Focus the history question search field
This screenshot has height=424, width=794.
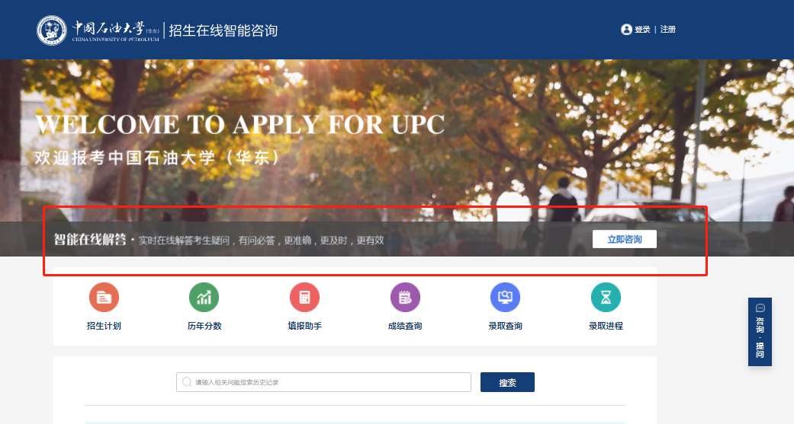click(323, 382)
